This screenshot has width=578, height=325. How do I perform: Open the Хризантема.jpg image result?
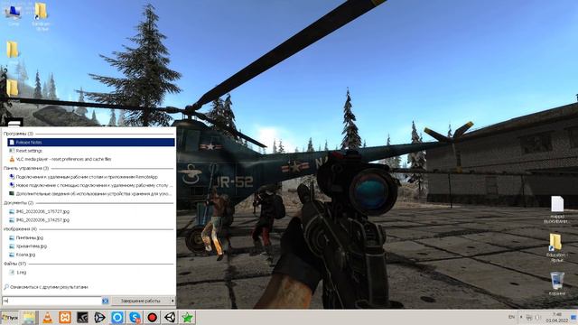(x=91, y=246)
